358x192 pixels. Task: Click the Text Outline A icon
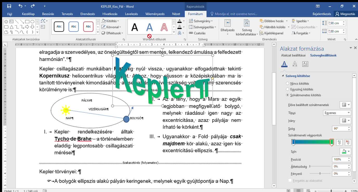(x=179, y=27)
